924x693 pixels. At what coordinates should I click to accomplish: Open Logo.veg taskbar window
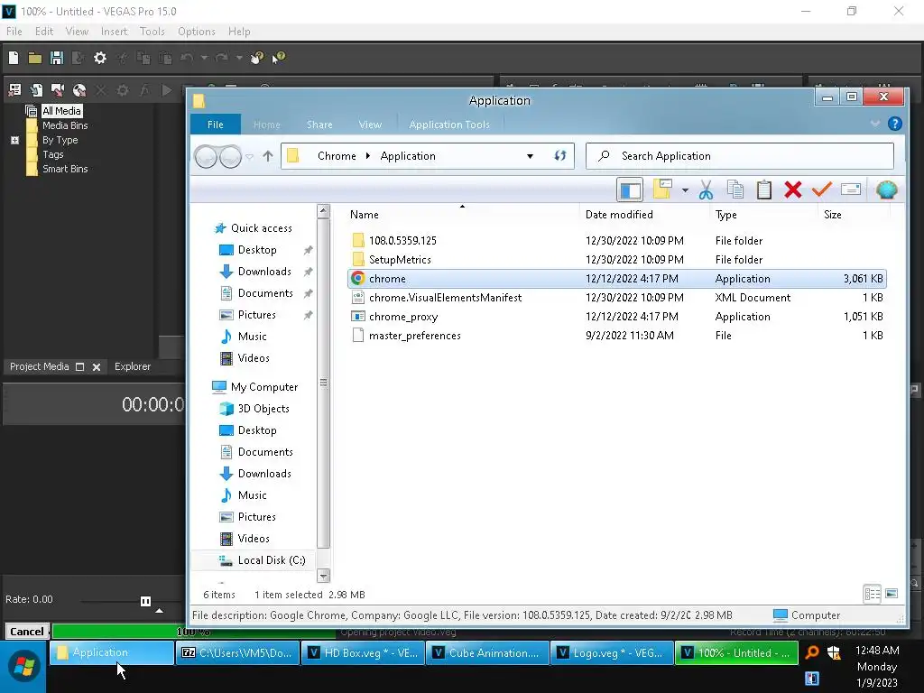tap(612, 653)
